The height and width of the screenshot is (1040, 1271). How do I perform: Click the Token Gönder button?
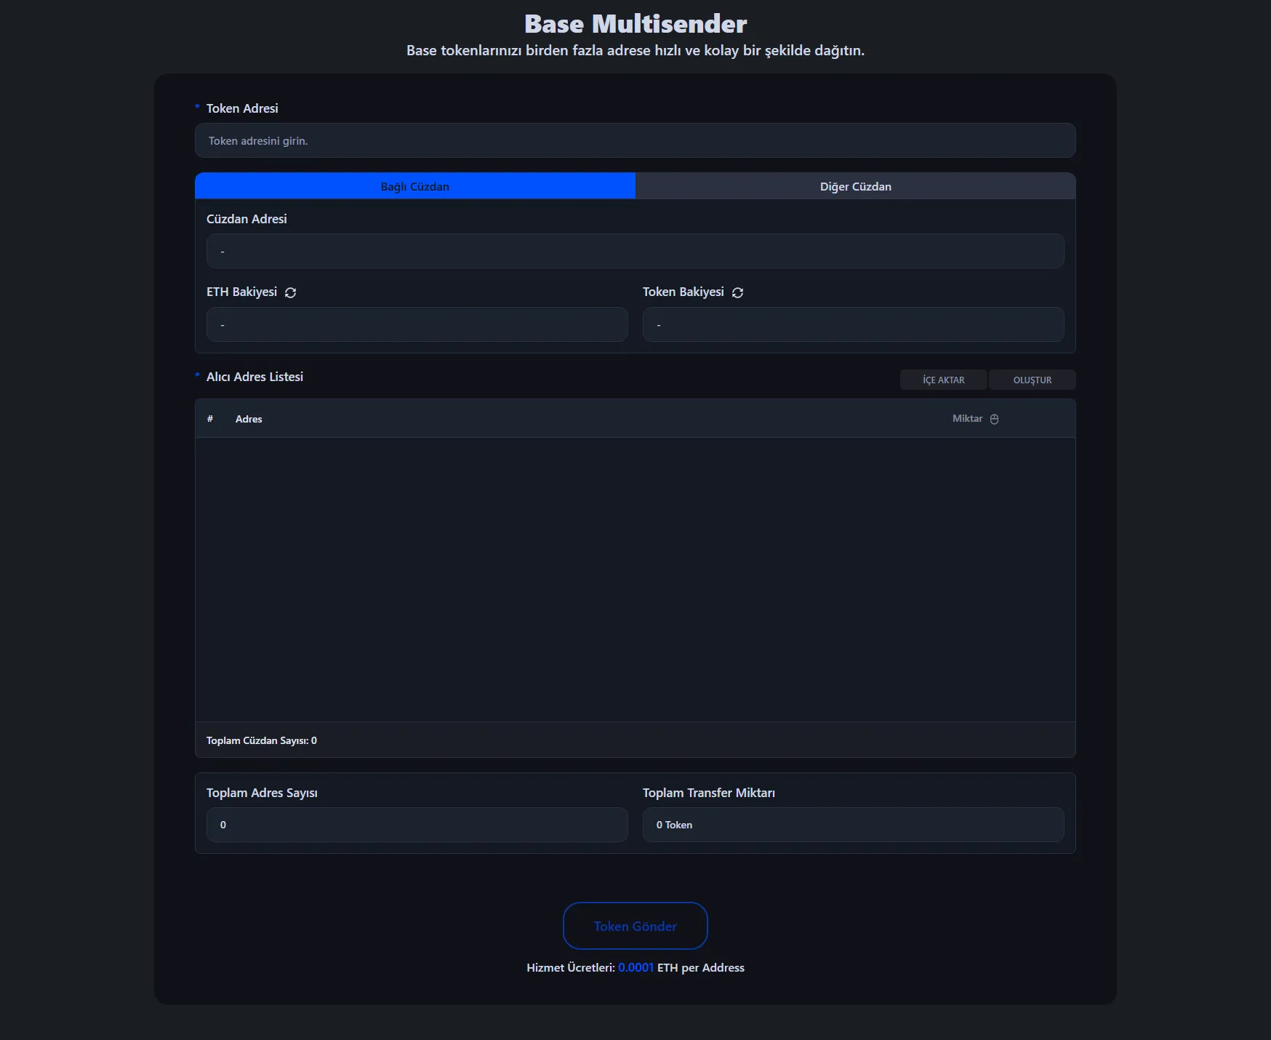click(635, 926)
